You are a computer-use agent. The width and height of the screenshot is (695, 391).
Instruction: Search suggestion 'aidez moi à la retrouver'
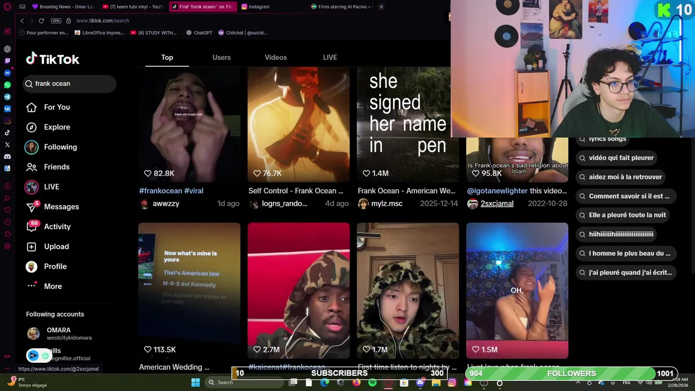[x=620, y=177]
